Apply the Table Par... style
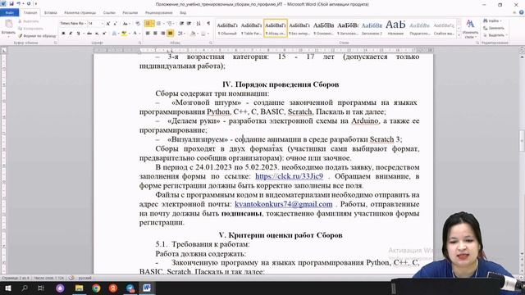This screenshot has height=295, width=525. (252, 28)
